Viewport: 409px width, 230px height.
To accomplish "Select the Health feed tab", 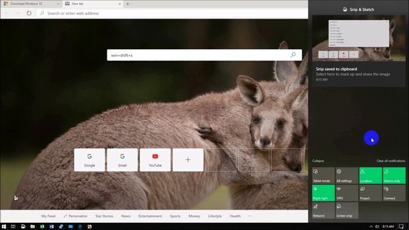I will tap(235, 216).
